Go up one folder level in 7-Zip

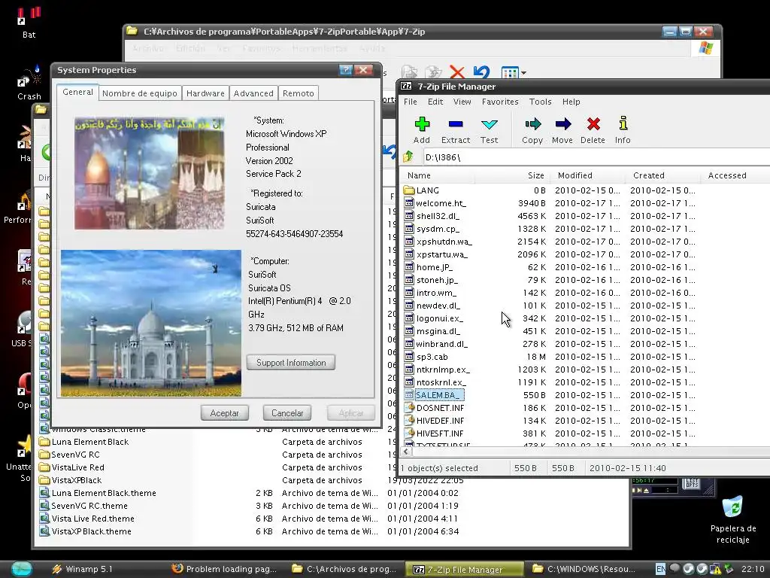[x=408, y=157]
